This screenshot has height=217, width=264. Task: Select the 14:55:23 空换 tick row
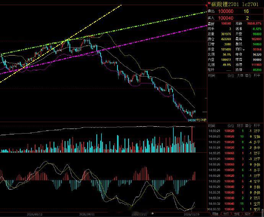(235, 137)
